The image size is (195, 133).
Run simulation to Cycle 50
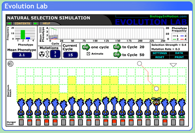(x=117, y=55)
